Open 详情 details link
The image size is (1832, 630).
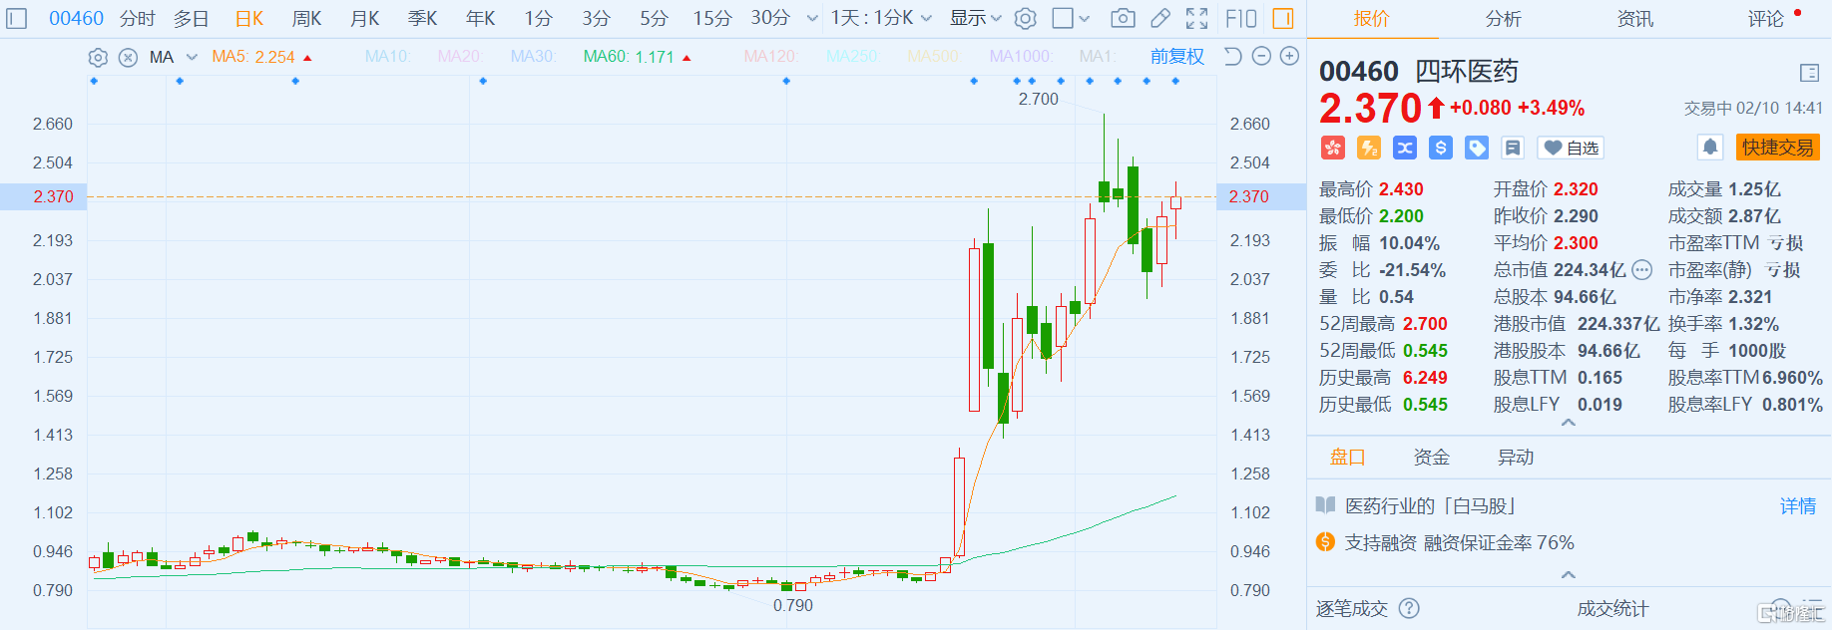(1797, 506)
